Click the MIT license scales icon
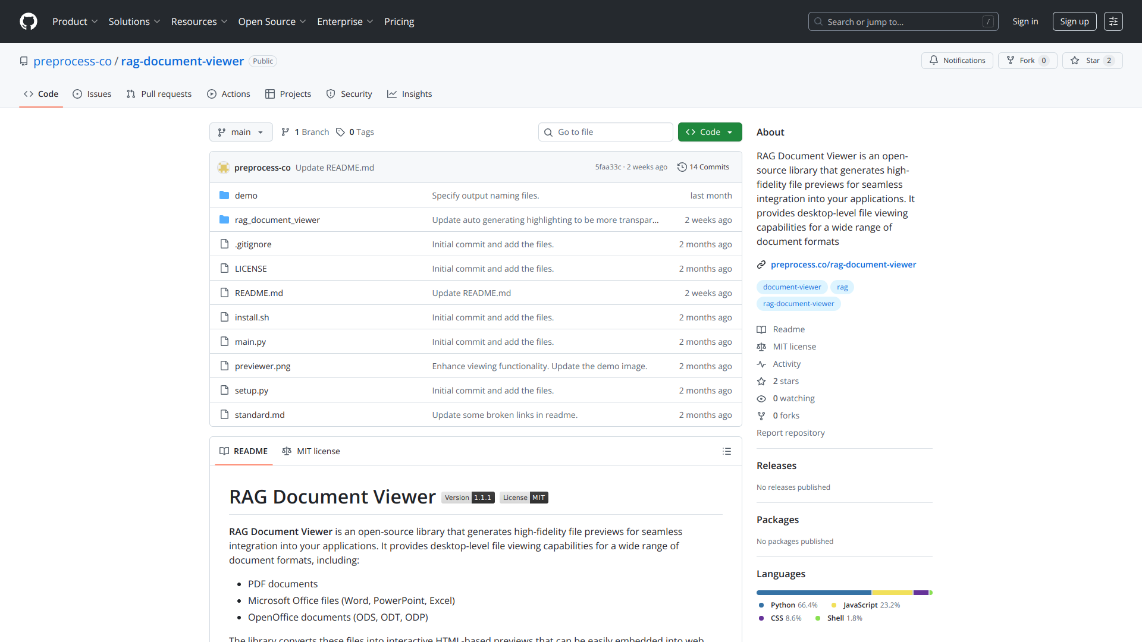Image resolution: width=1142 pixels, height=642 pixels. pyautogui.click(x=762, y=347)
